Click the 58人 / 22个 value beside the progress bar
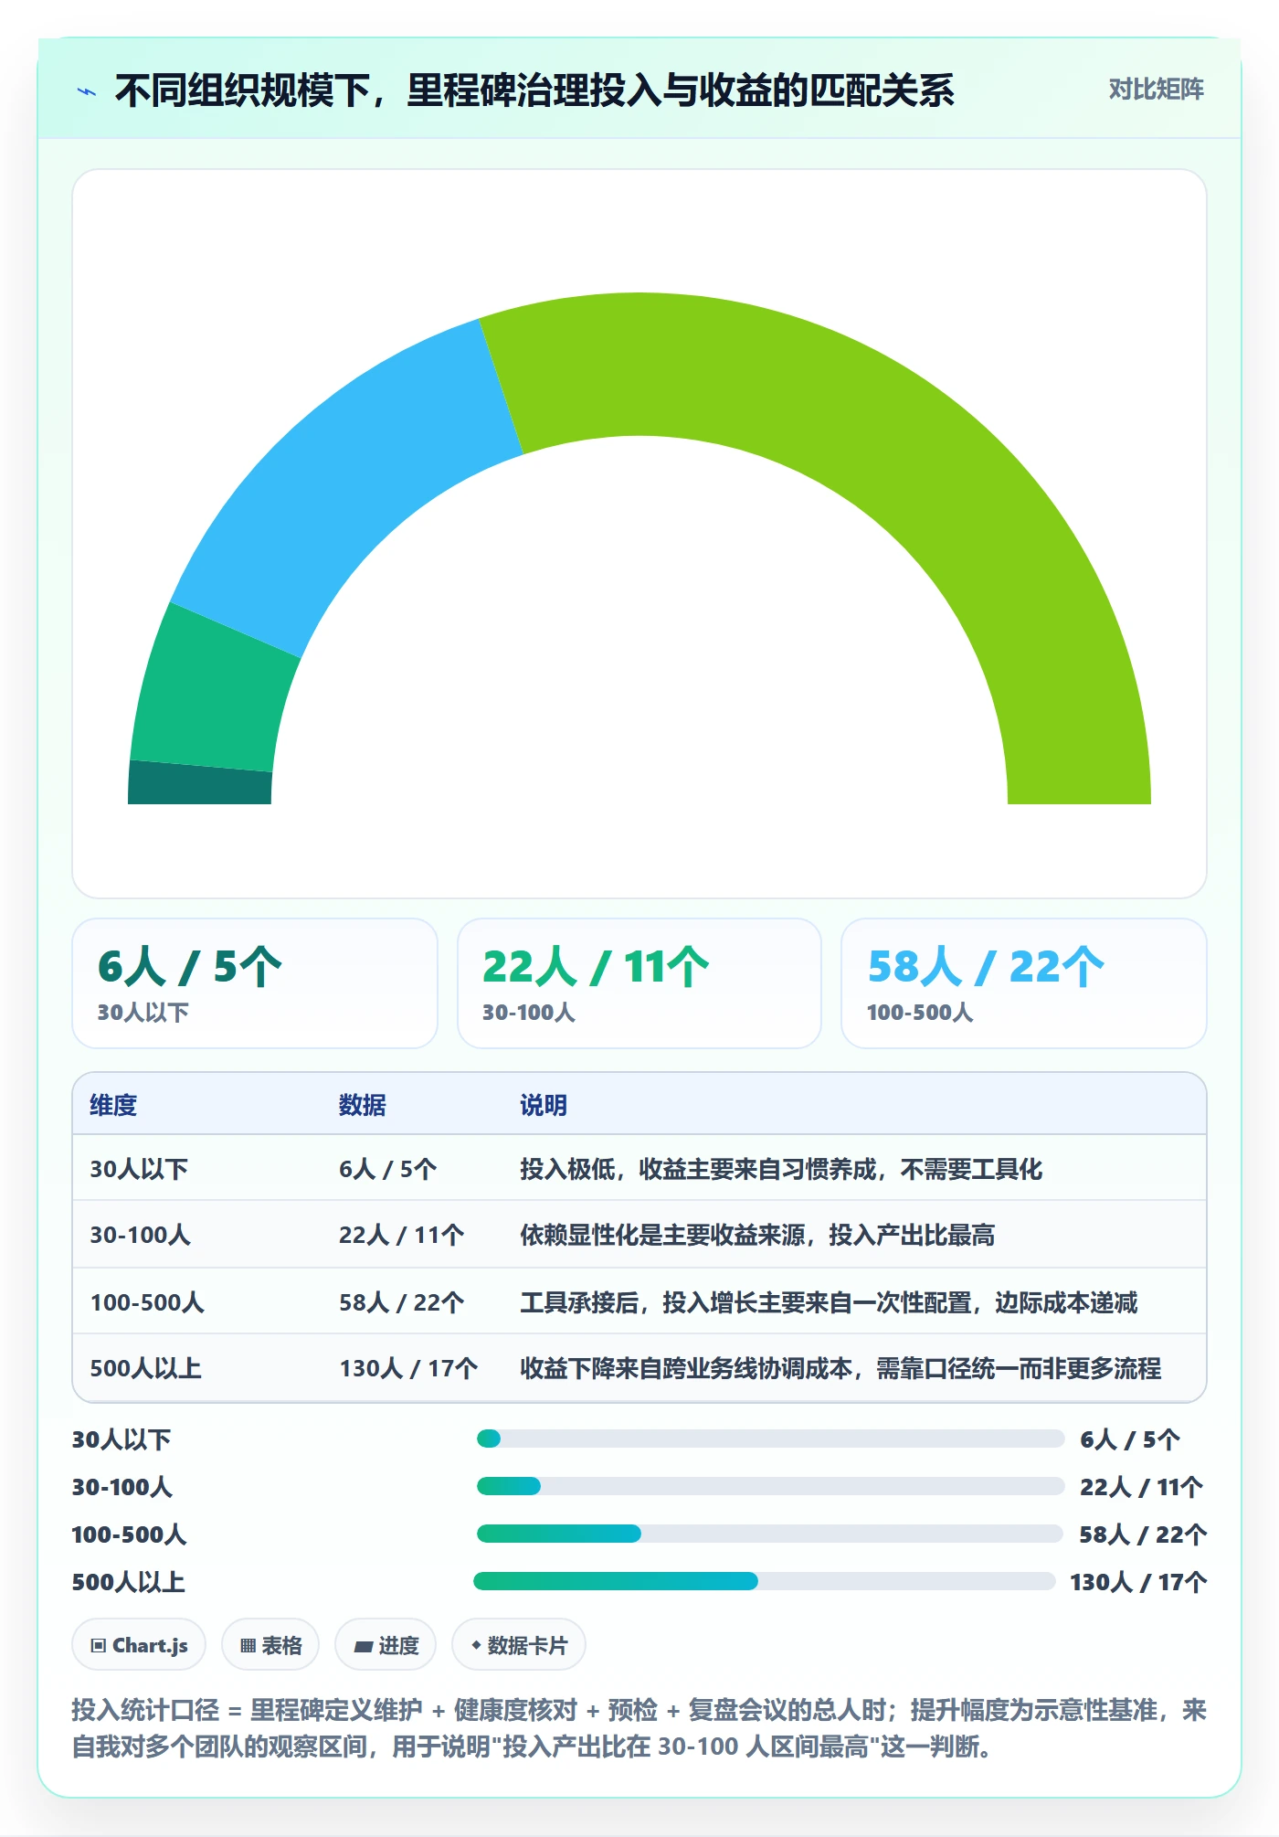 click(x=1143, y=1534)
